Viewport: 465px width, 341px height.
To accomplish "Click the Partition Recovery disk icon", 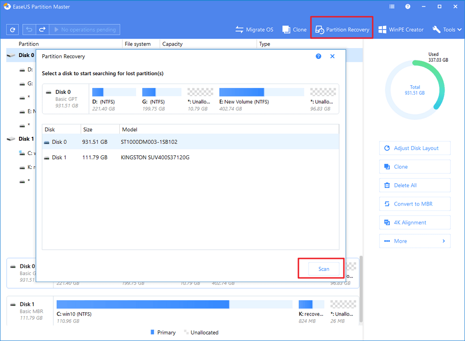I will pos(319,30).
